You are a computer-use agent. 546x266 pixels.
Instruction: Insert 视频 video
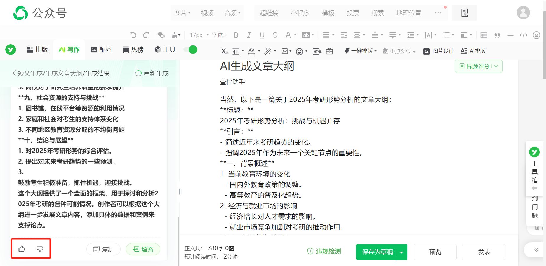[x=207, y=13]
